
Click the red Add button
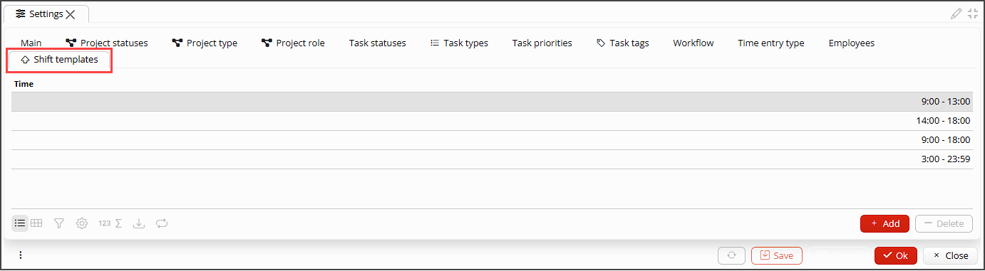[885, 223]
